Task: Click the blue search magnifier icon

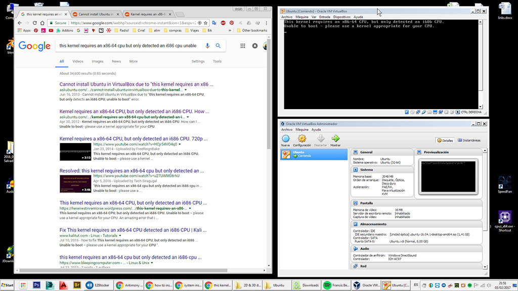Action: 218,45
